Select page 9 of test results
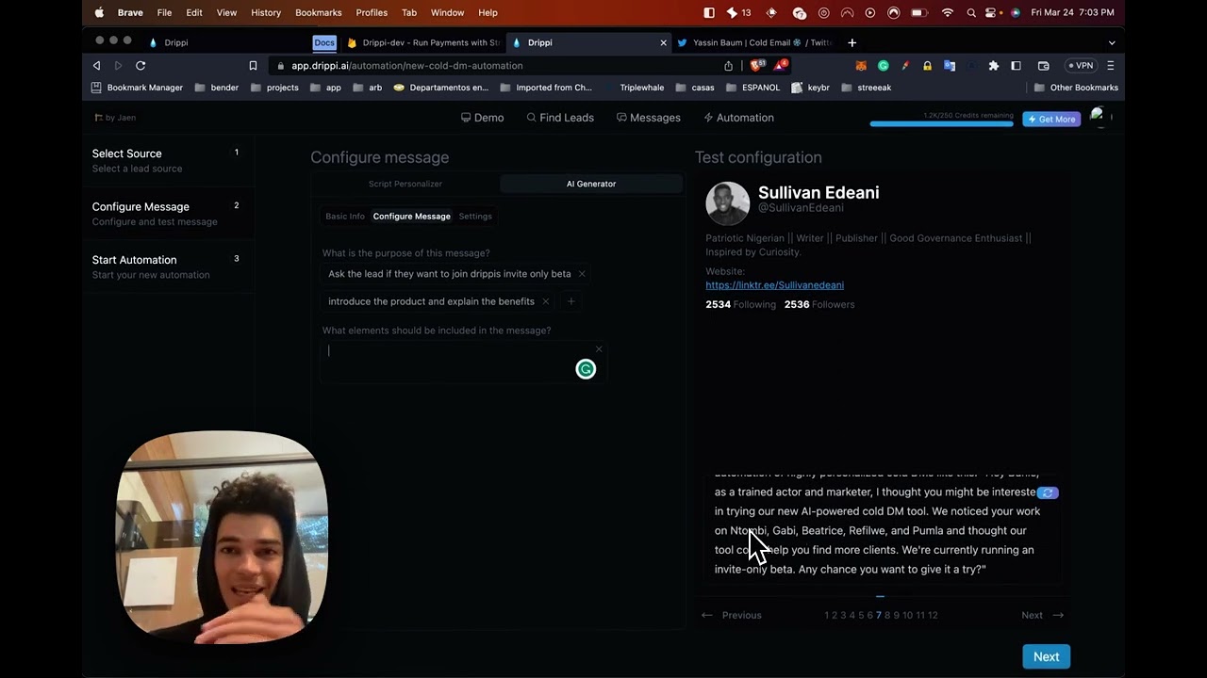Viewport: 1207px width, 678px height. point(896,616)
